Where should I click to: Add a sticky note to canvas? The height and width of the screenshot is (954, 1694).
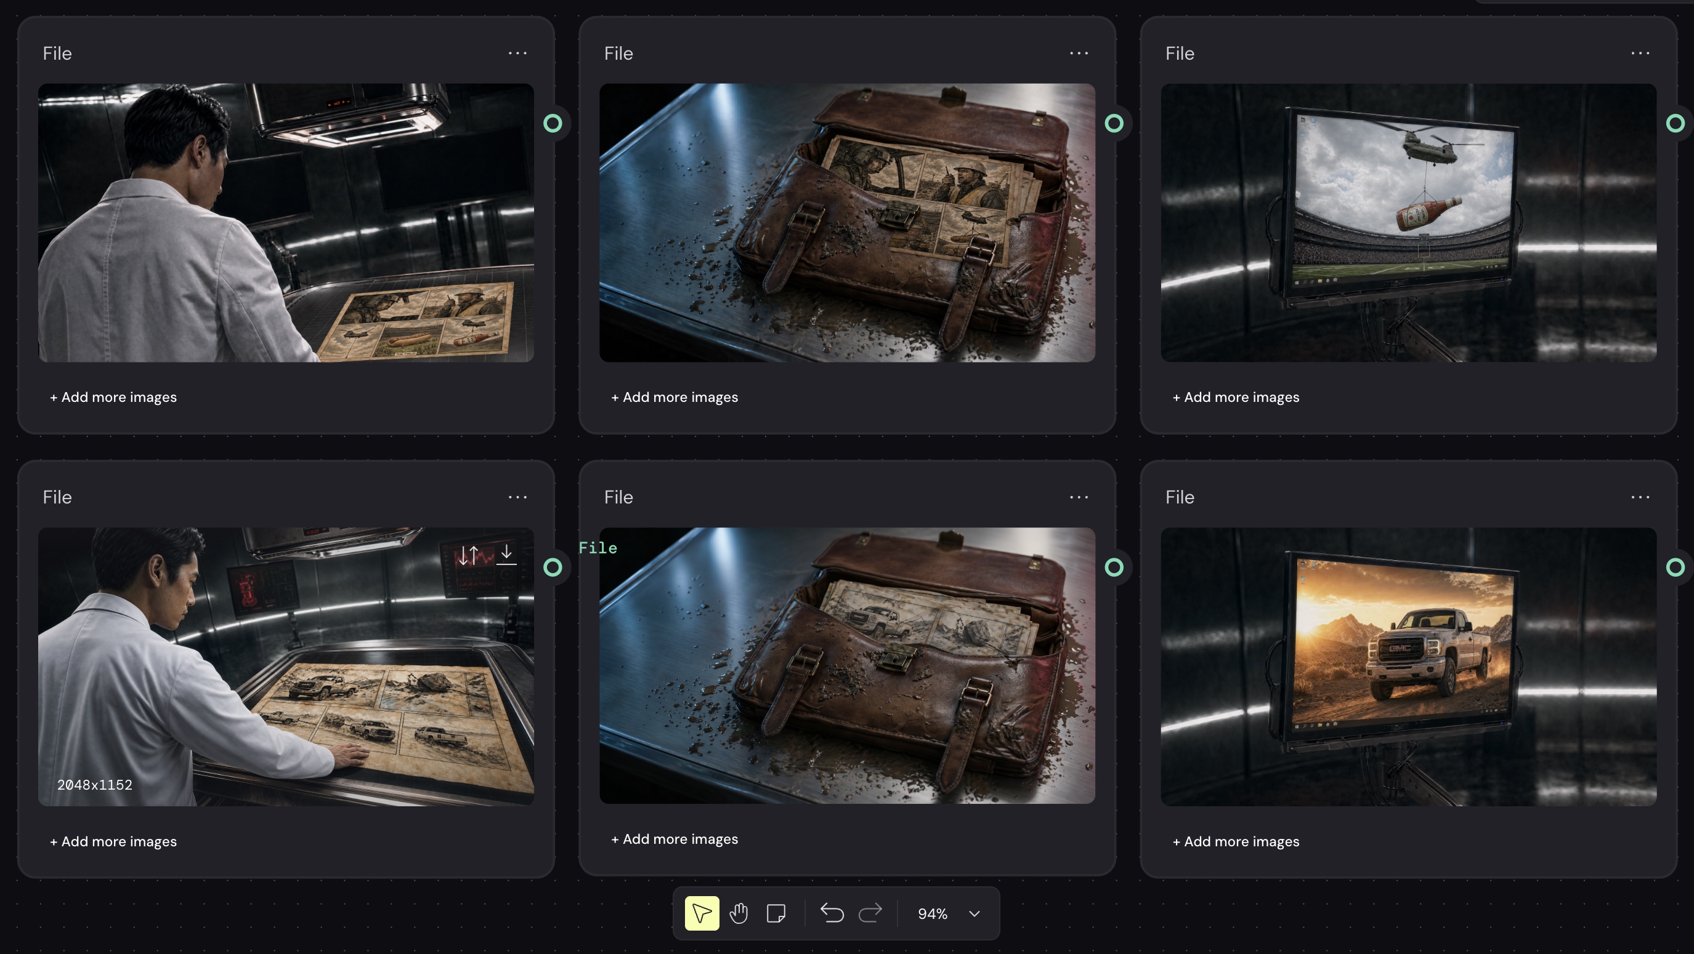point(776,913)
